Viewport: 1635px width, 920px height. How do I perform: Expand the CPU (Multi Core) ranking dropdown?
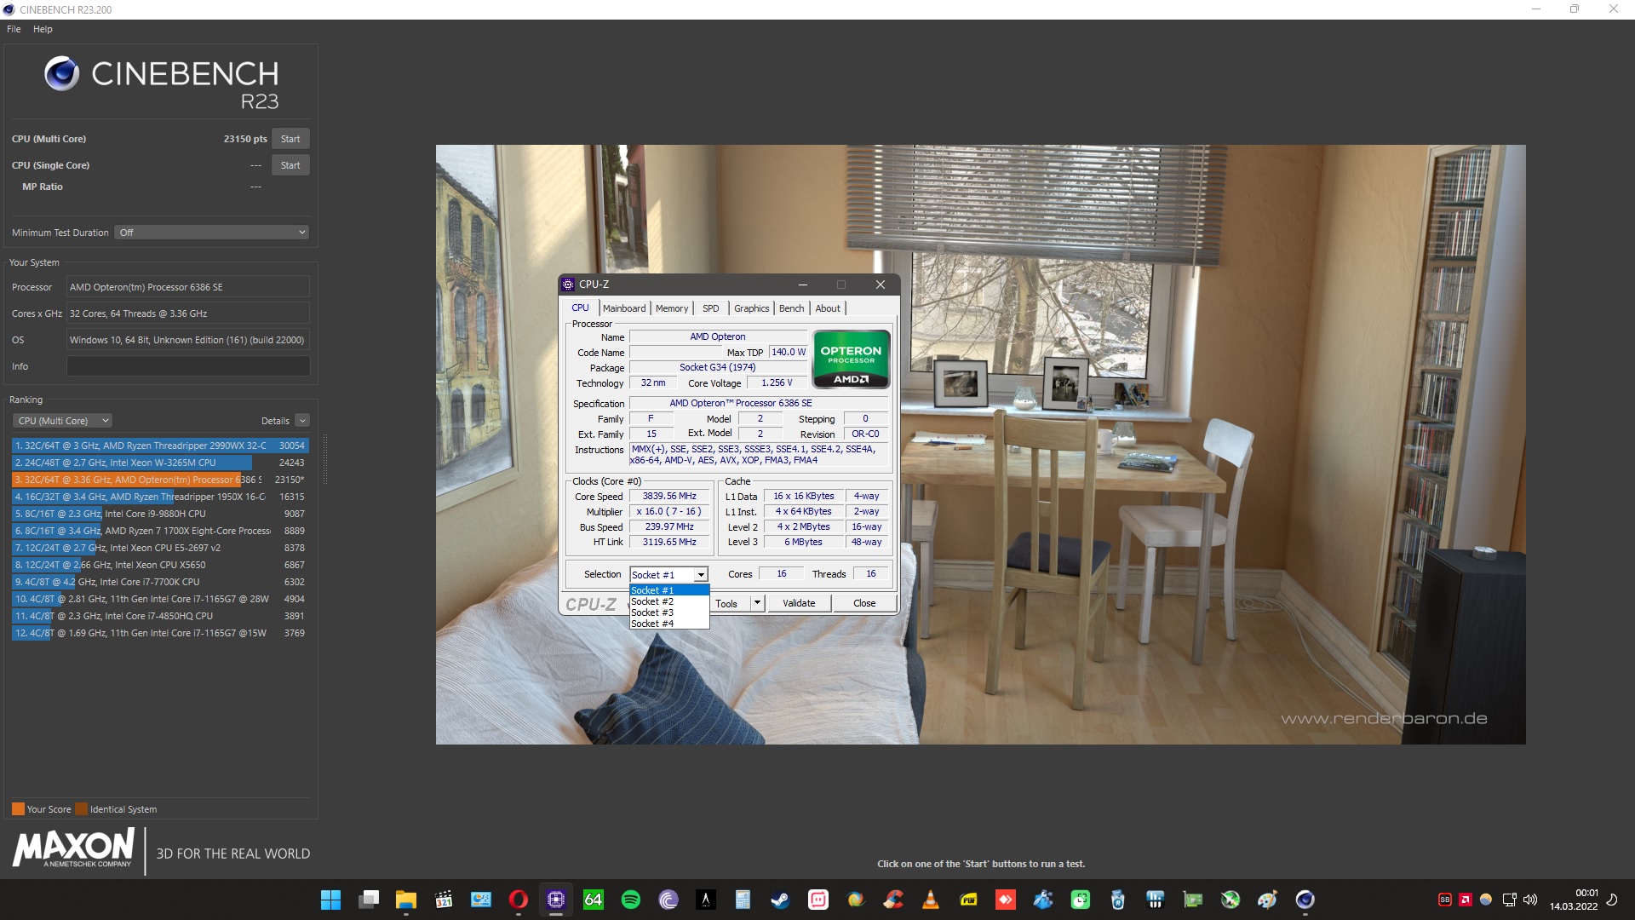tap(63, 421)
